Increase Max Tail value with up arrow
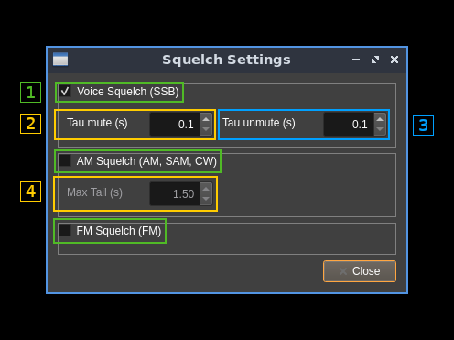The height and width of the screenshot is (340, 454). coord(206,189)
